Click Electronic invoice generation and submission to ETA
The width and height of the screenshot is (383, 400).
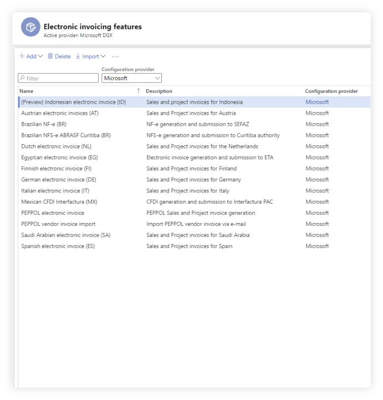click(x=210, y=158)
